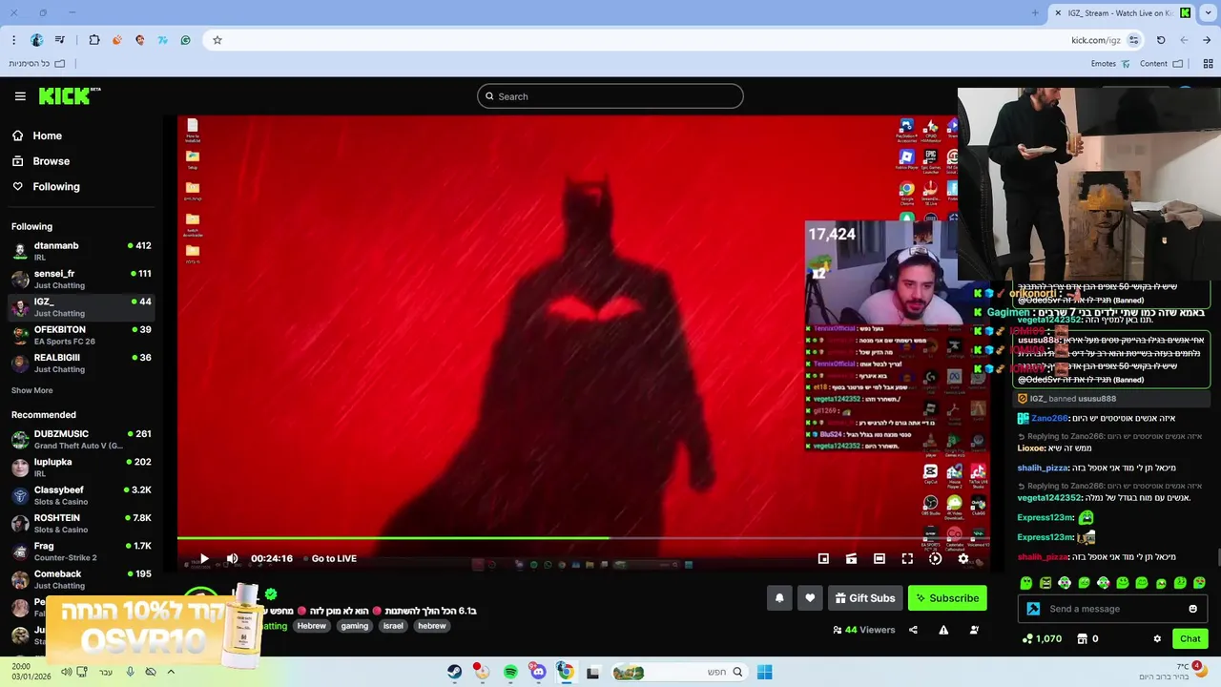Insert the last emote in quick row
The width and height of the screenshot is (1221, 687).
1199,583
